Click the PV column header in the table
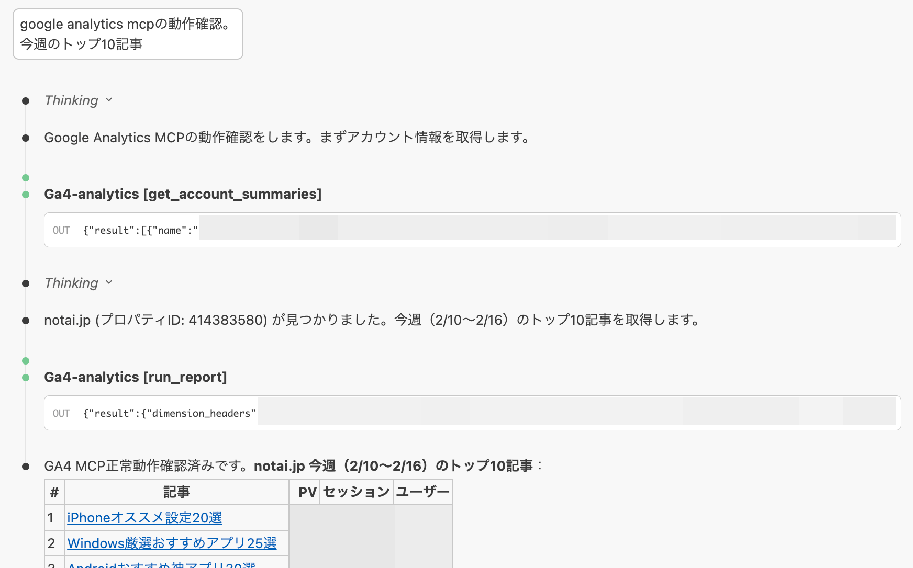The image size is (913, 568). (x=305, y=492)
